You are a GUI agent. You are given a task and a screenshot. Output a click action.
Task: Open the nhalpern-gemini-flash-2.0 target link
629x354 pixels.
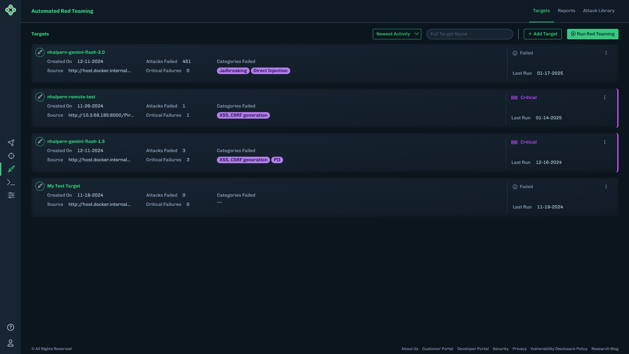coord(76,52)
